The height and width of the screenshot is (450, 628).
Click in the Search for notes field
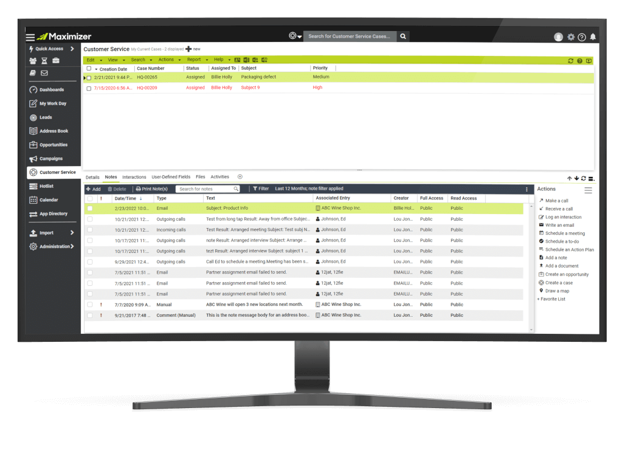click(207, 189)
